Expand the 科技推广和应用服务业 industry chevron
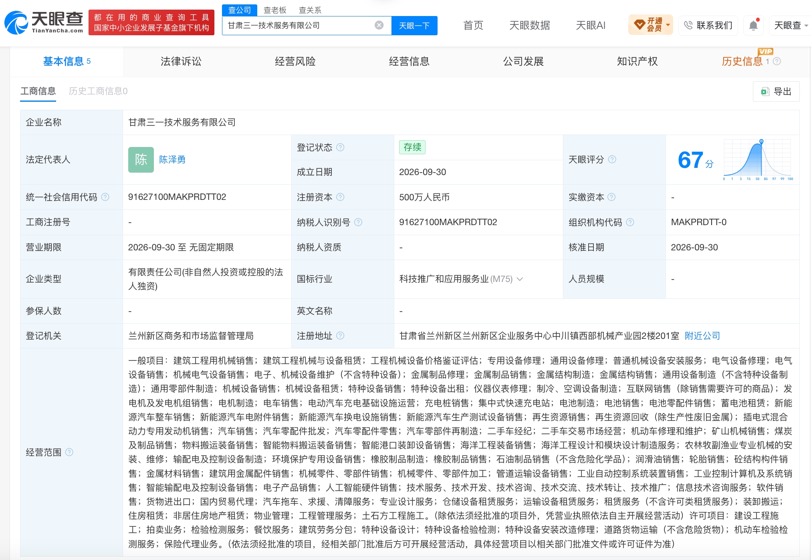 coord(520,279)
